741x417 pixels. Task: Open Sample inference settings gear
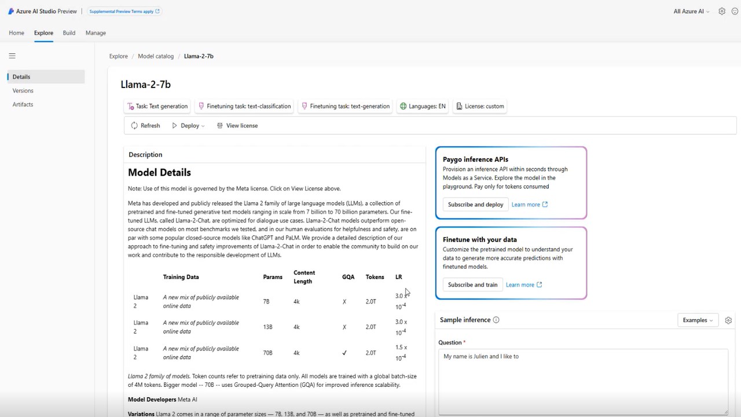tap(728, 320)
